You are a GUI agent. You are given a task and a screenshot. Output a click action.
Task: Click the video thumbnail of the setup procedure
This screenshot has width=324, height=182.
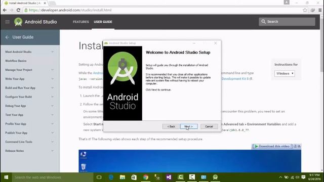tap(190, 161)
